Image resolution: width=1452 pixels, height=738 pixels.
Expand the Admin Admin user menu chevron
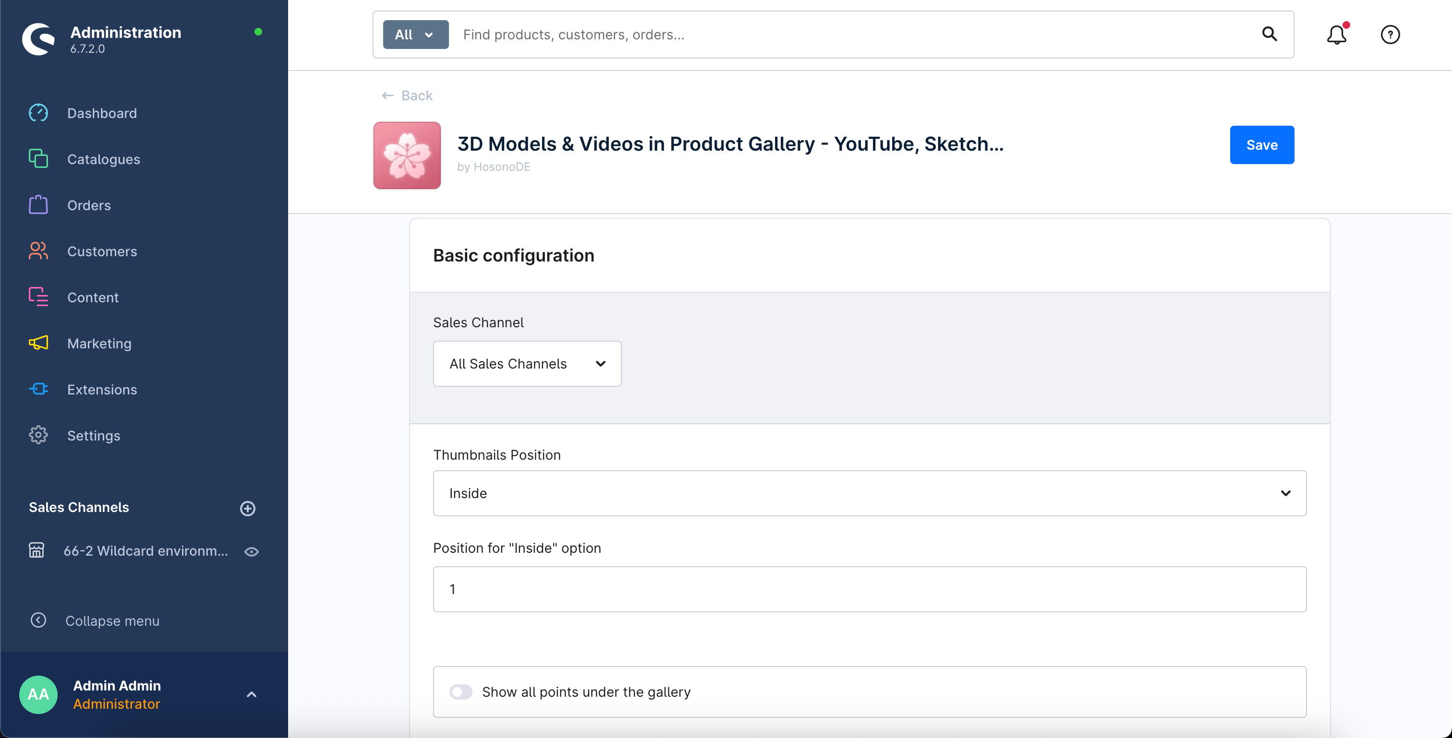pos(252,695)
